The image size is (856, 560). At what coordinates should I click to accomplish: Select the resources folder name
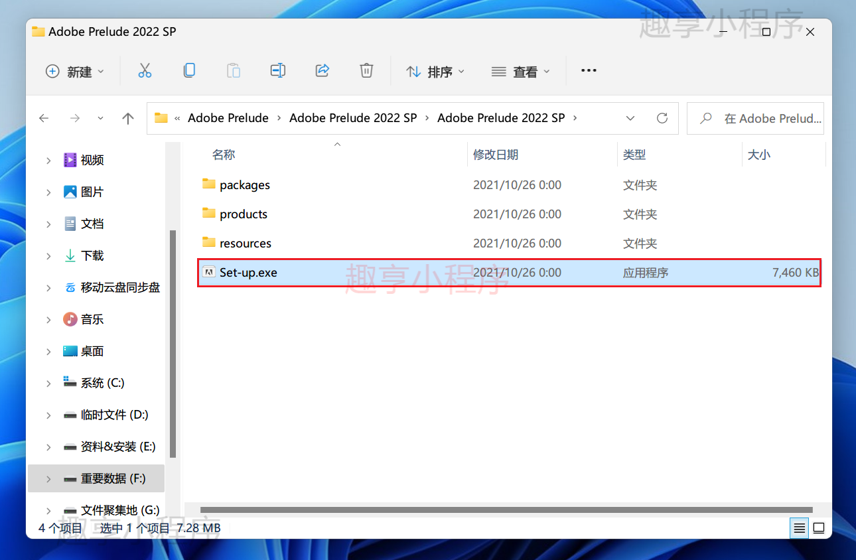pos(246,243)
